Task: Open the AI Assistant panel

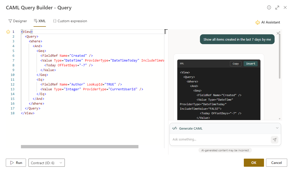Action: (268, 22)
